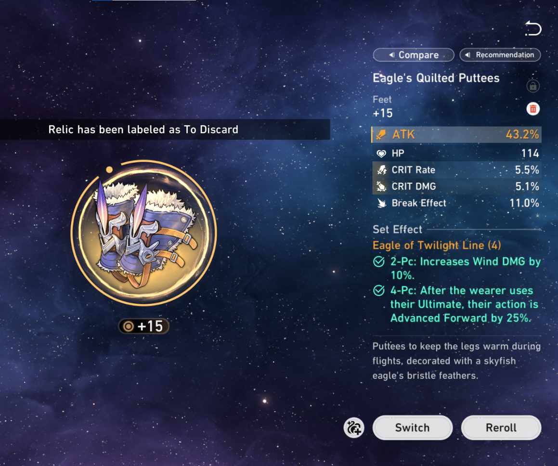Select the ATK main stat row
This screenshot has height=466, width=558.
(456, 134)
